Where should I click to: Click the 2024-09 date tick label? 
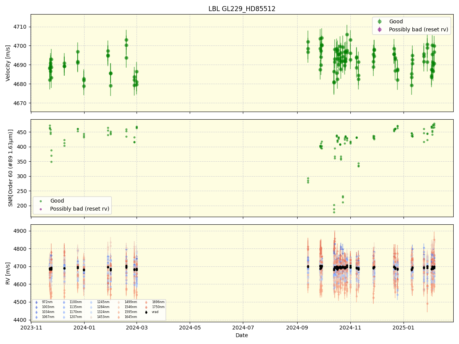297,328
